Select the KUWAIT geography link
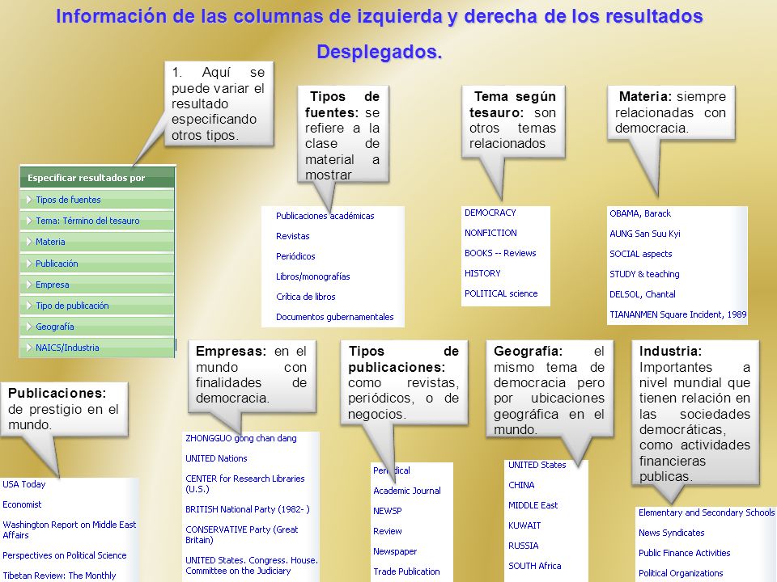Screen dimensions: 777x582 524,525
